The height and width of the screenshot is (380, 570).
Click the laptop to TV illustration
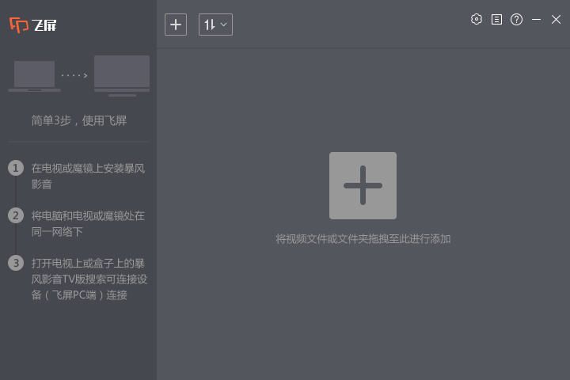point(79,76)
